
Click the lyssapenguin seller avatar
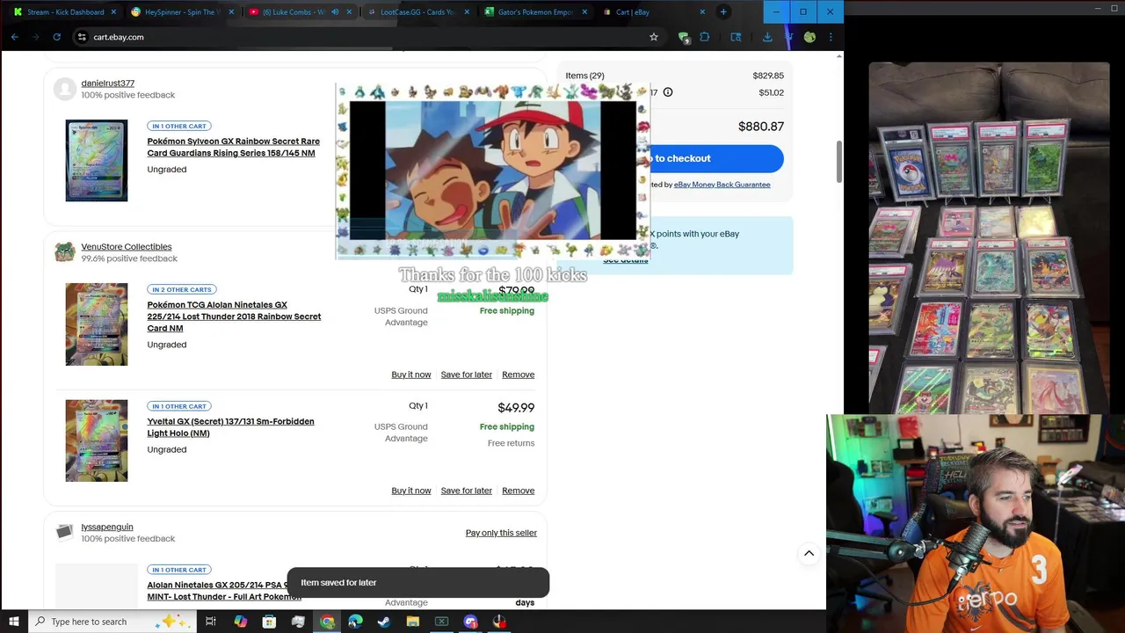pos(65,532)
